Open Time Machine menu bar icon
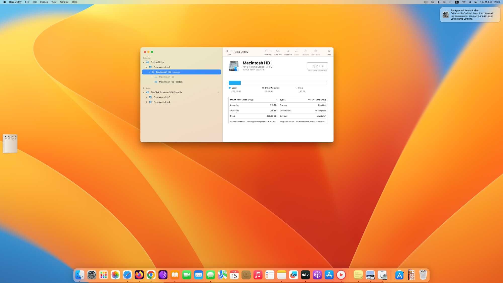The width and height of the screenshot is (503, 283). coord(432,2)
